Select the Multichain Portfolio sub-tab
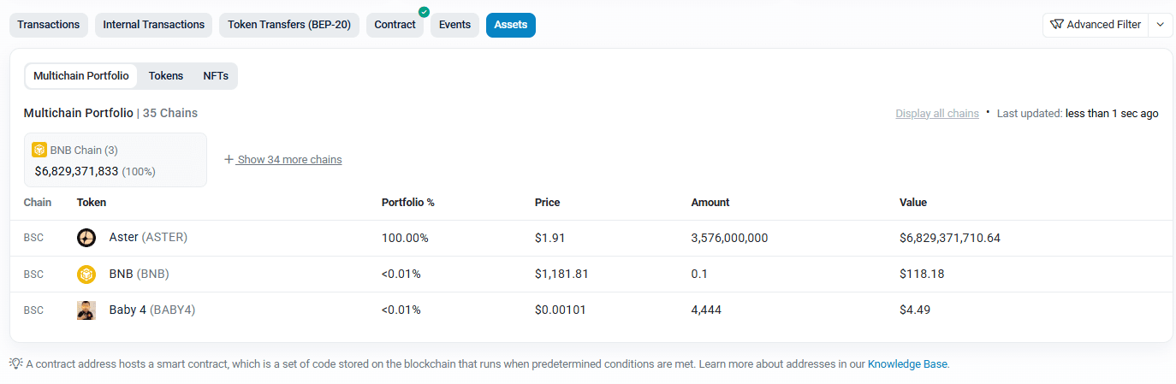Screen dimensions: 1176x384 click(81, 76)
